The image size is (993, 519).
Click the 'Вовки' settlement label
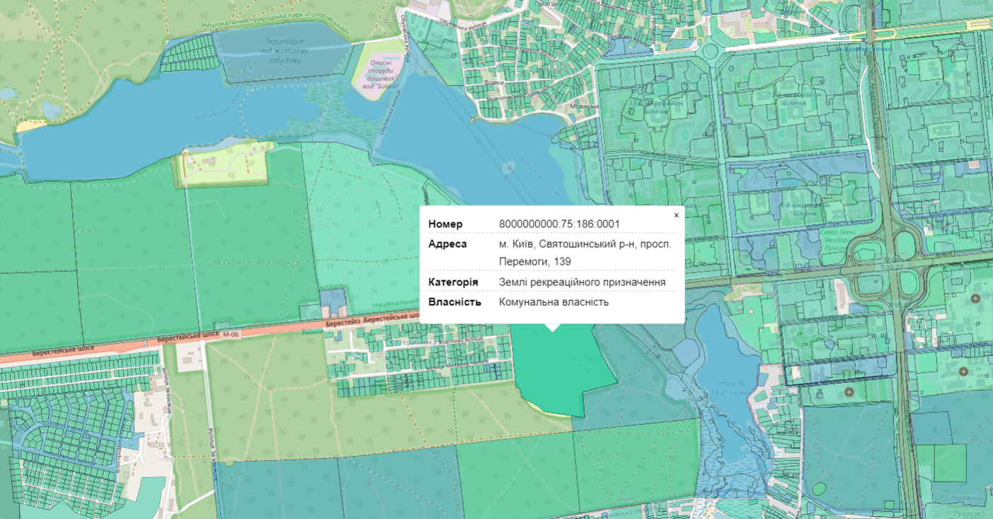494,83
